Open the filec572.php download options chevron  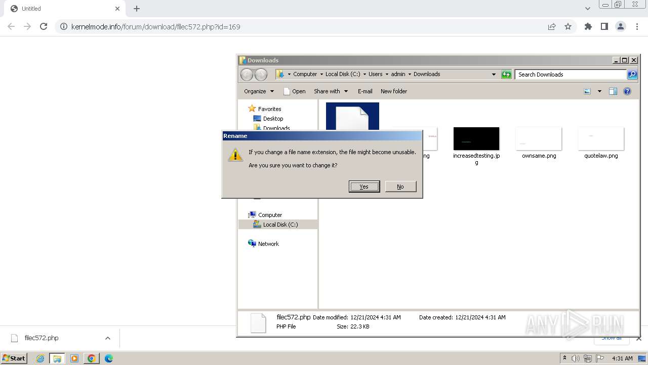107,338
